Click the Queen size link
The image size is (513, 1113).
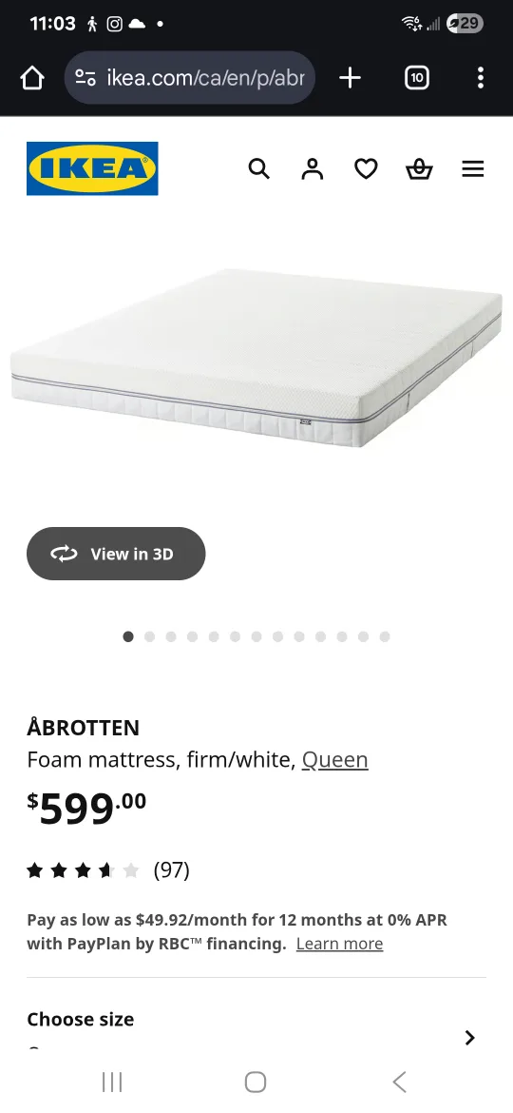[x=335, y=759]
